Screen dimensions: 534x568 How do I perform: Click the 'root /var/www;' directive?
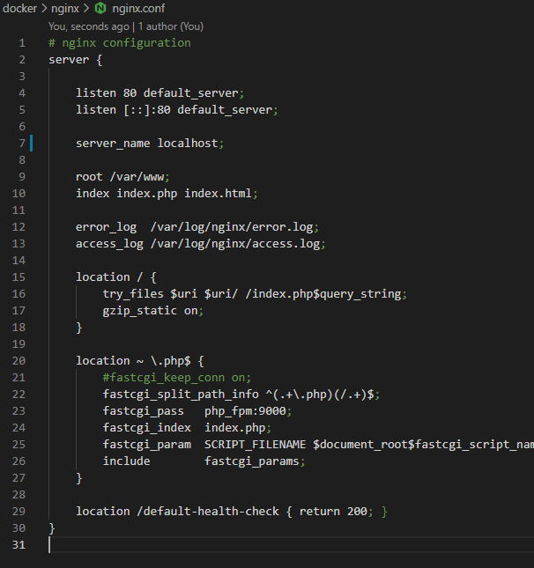tap(122, 177)
